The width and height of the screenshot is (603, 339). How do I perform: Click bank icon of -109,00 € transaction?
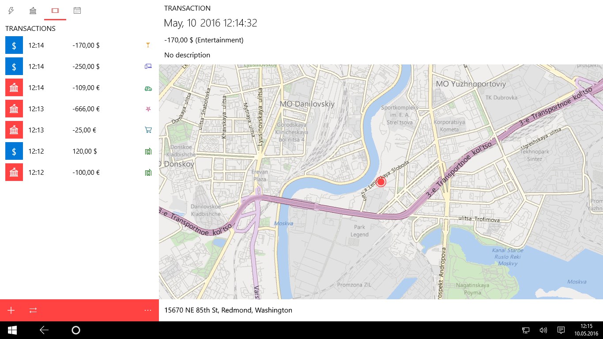pos(14,87)
